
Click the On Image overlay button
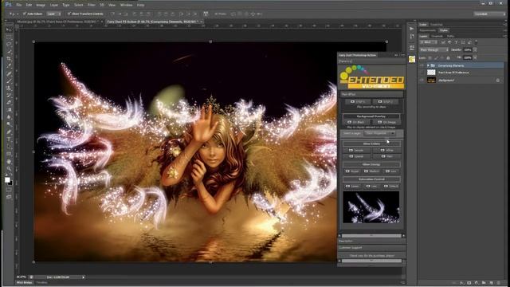(386, 122)
